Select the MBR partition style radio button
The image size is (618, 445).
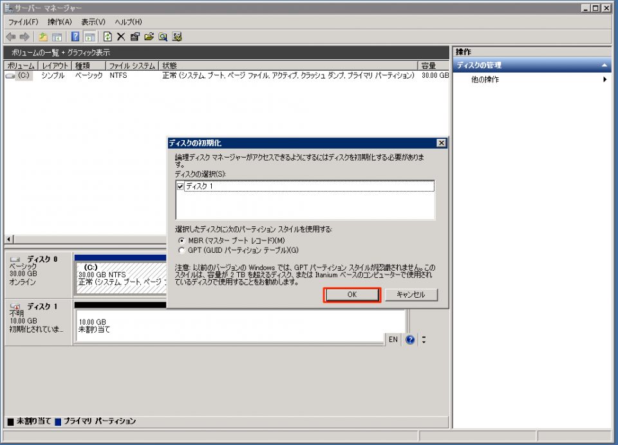pyautogui.click(x=182, y=241)
